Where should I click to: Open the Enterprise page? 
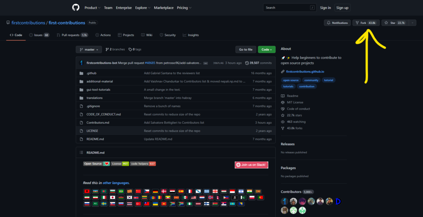click(x=124, y=8)
